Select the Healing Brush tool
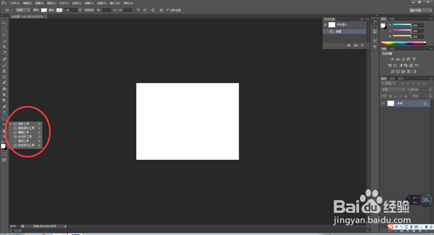Viewport: 434px width, 235px height. [x=4, y=59]
